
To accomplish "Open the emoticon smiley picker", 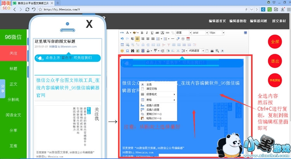I will (x=122, y=51).
